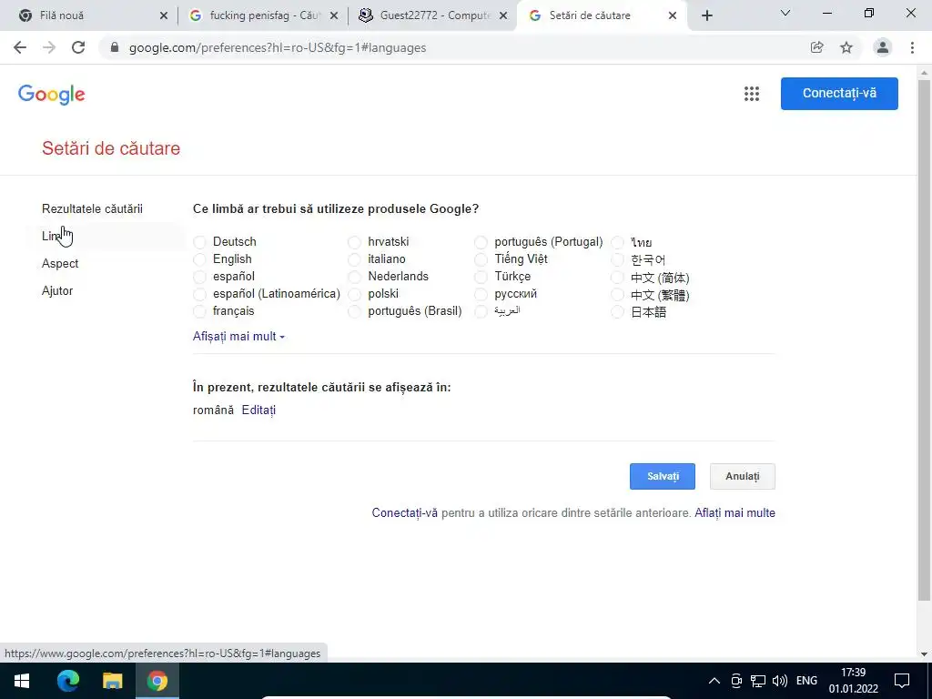Open a new tab with plus button
Viewport: 932px width, 699px height.
(706, 15)
